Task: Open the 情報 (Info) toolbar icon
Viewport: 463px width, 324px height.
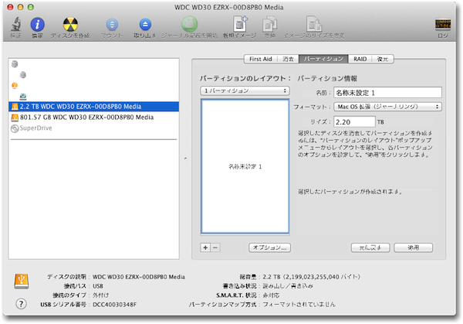Action: (37, 27)
